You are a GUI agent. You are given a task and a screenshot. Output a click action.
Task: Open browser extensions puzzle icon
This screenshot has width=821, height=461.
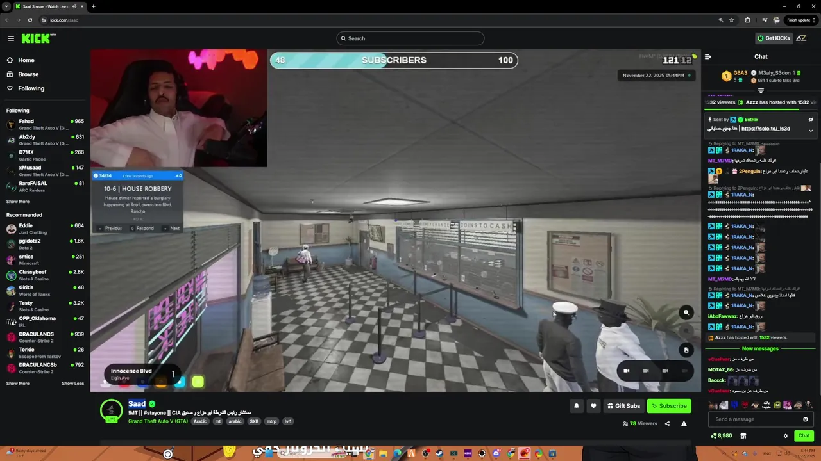tap(747, 20)
